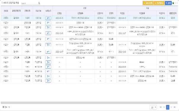
Task: Open the rows-per-page dropdown showing 20
Action: click(153, 107)
